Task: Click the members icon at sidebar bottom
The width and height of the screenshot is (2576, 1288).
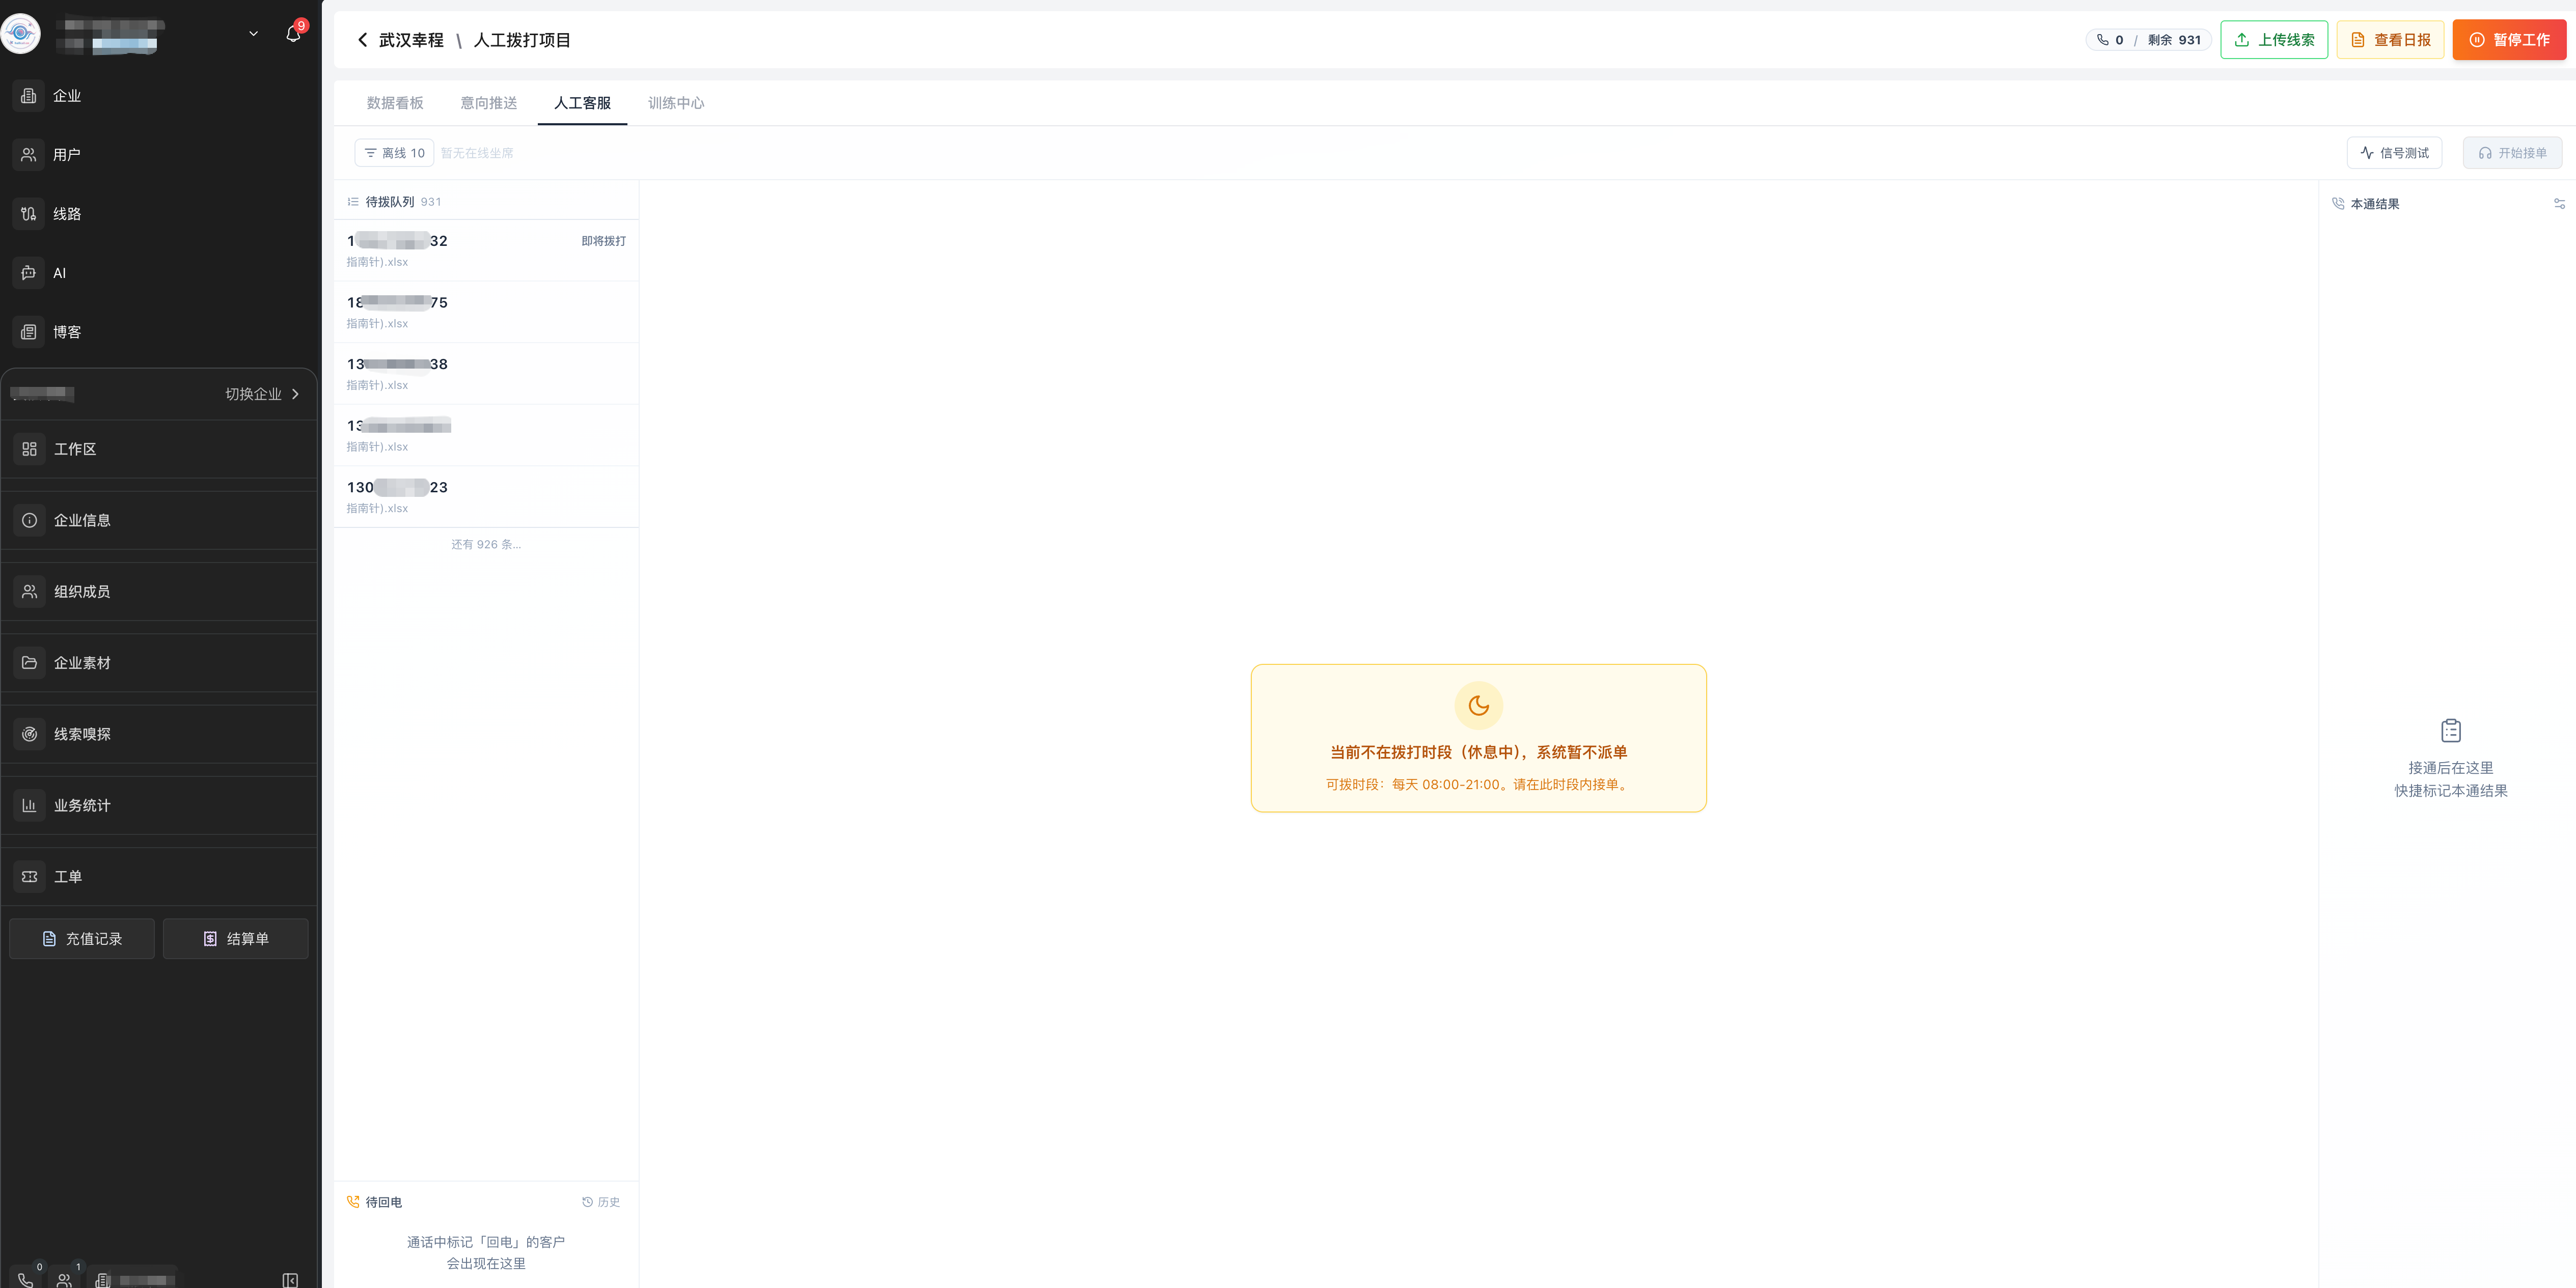Action: (64, 1280)
